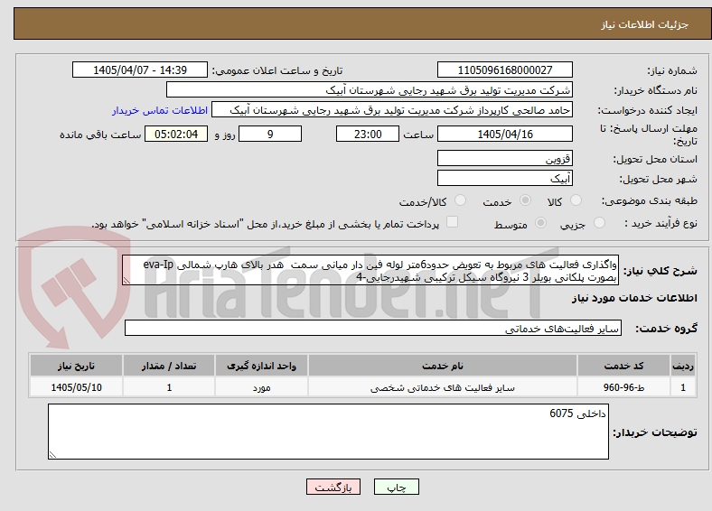
Task: Select the کالا radio button
Action: [x=576, y=200]
